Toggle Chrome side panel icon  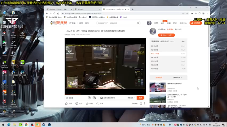point(199,13)
